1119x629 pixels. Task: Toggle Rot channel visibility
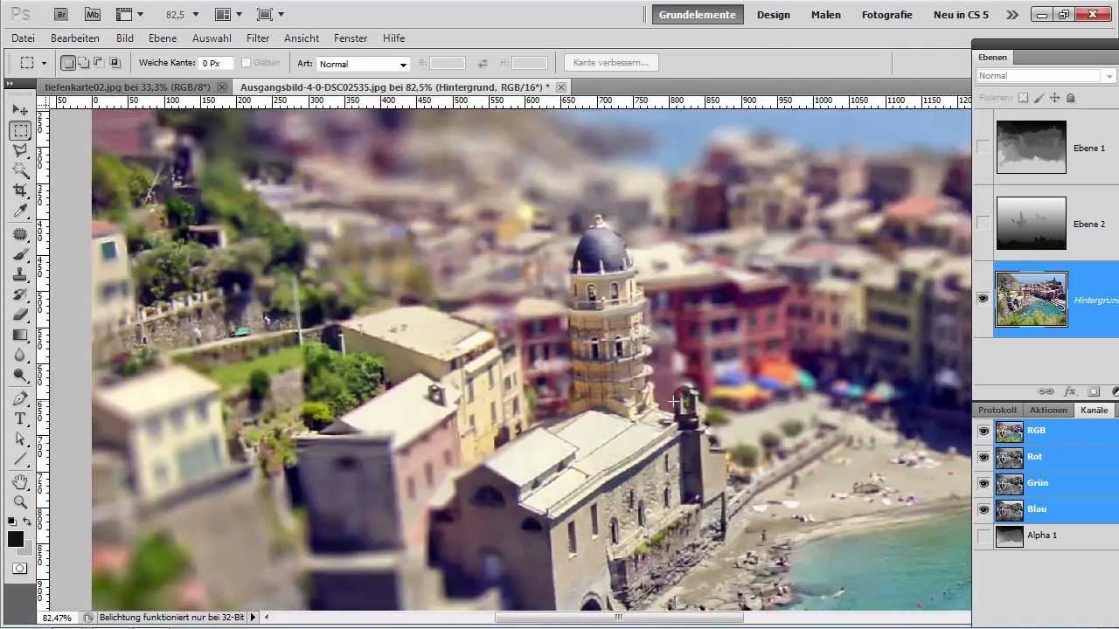tap(983, 457)
